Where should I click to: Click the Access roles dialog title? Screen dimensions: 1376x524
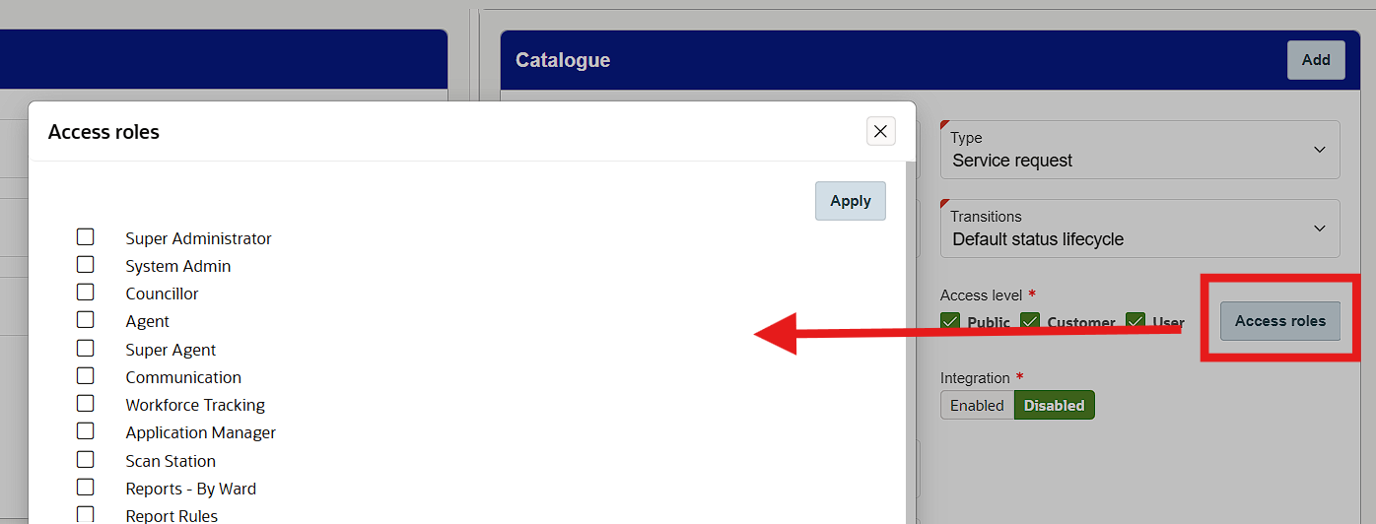click(103, 132)
